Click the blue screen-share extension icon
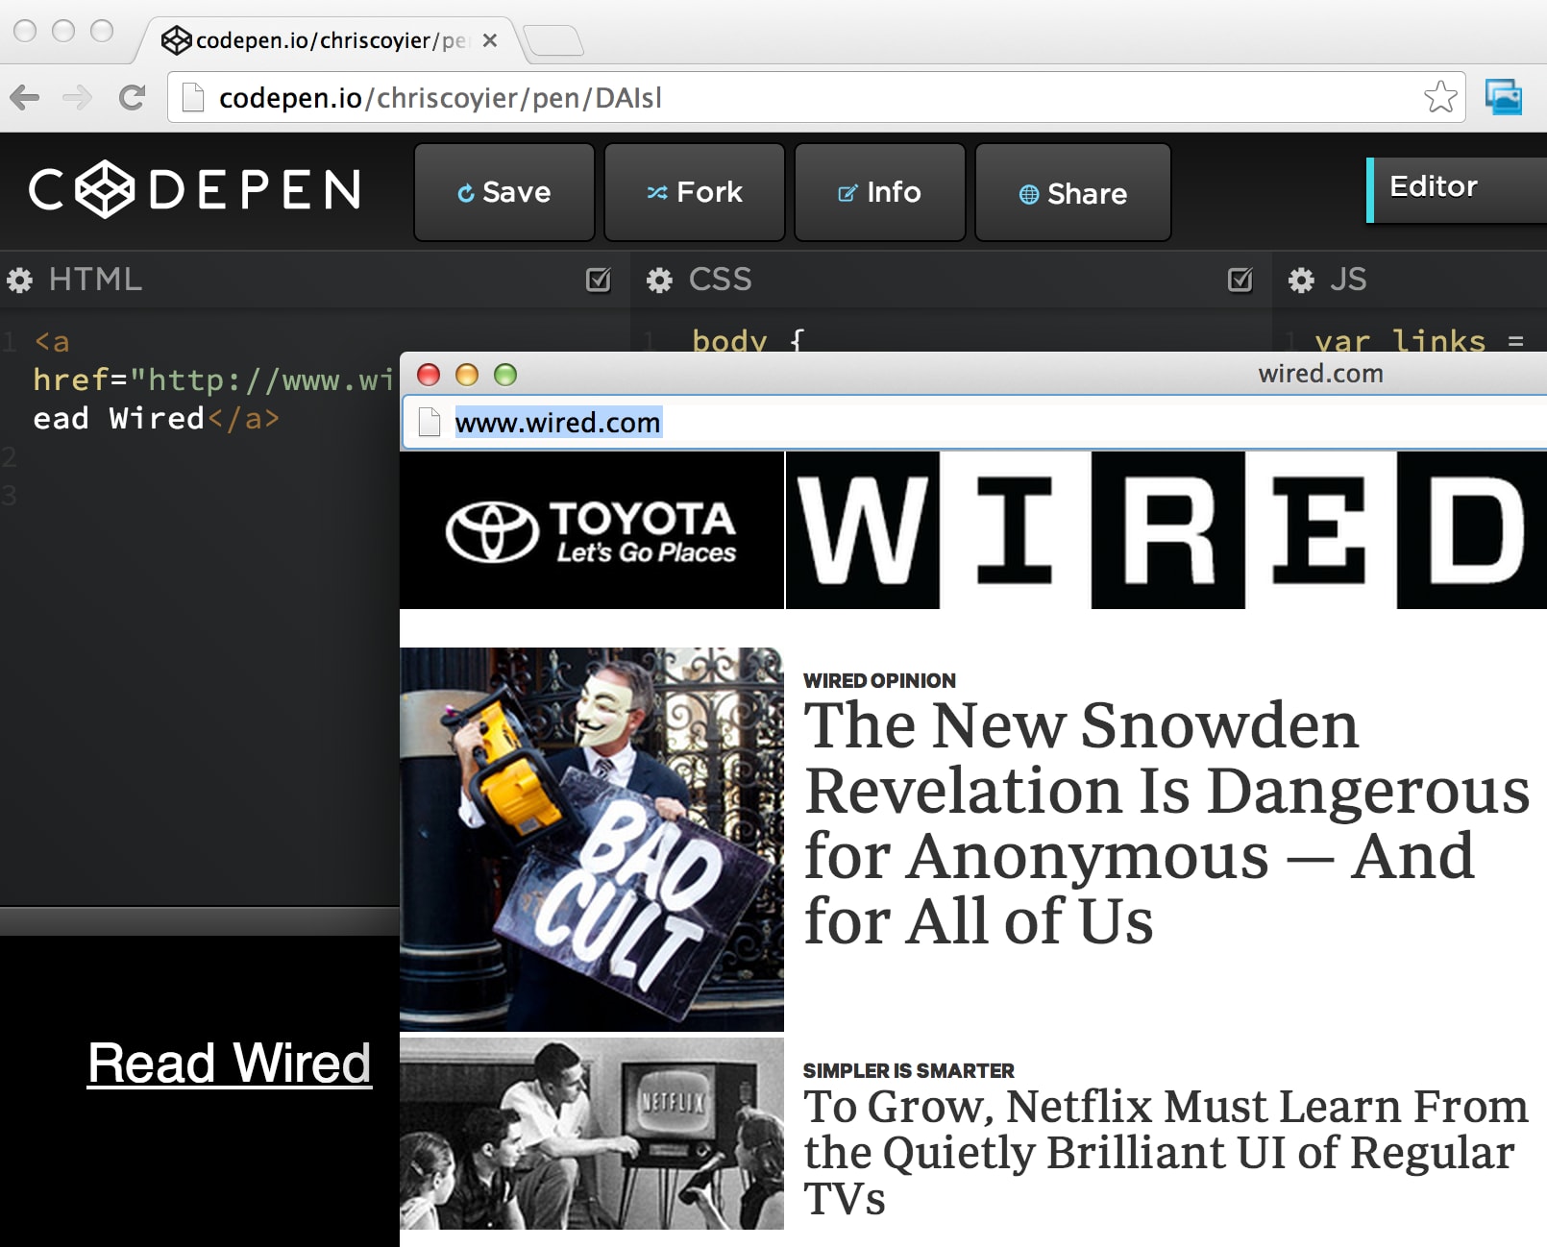Screen dimensions: 1547x1247 point(1504,97)
